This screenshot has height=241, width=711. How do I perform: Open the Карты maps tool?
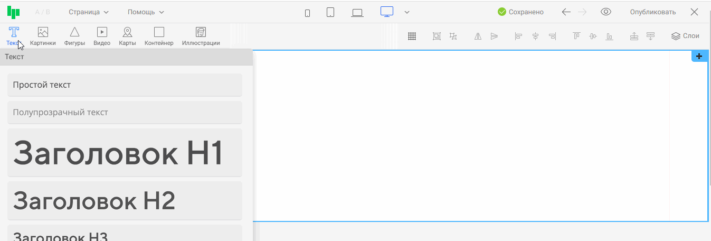tap(127, 36)
